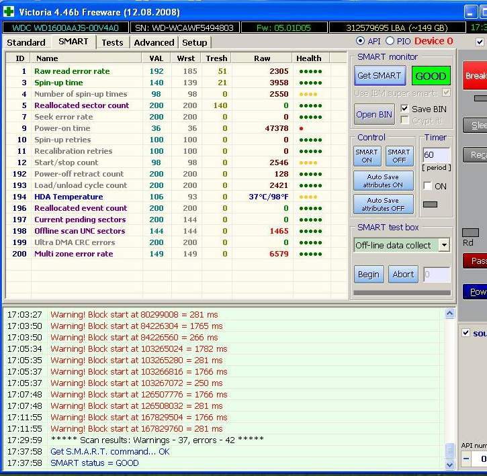Select the Reallocated sector count row
Image resolution: width=487 pixels, height=476 pixels.
click(175, 105)
